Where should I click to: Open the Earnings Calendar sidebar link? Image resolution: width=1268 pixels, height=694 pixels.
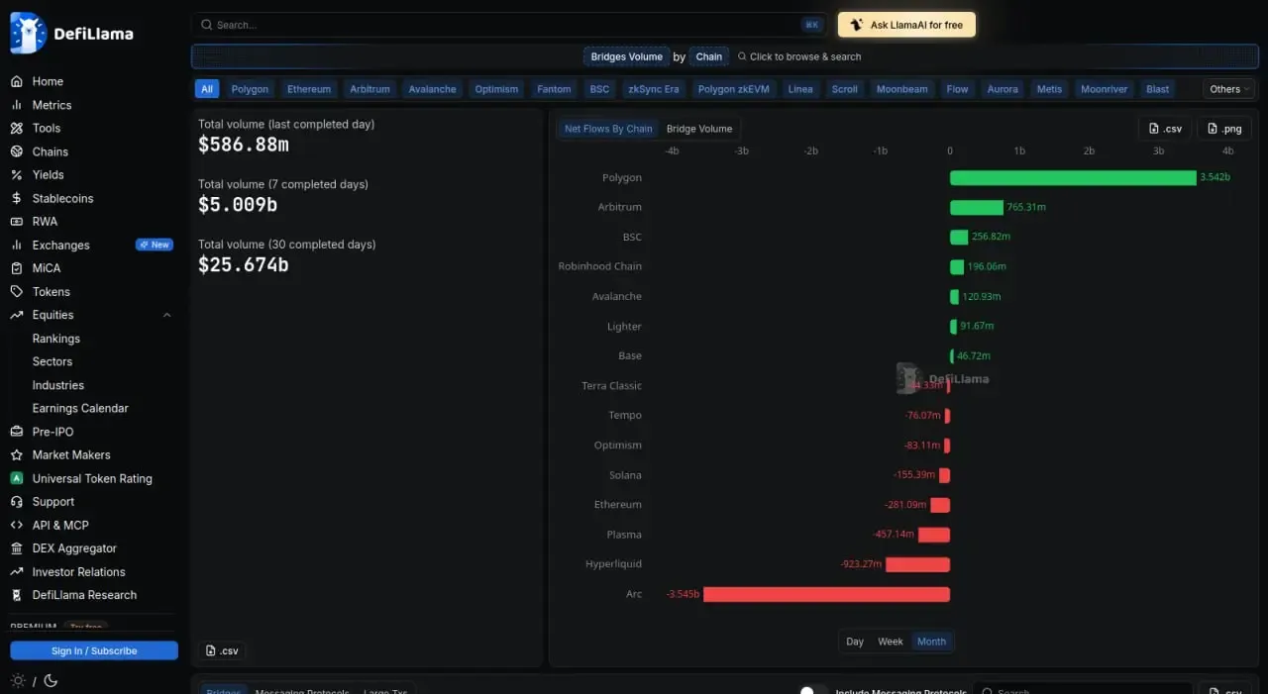(x=80, y=408)
